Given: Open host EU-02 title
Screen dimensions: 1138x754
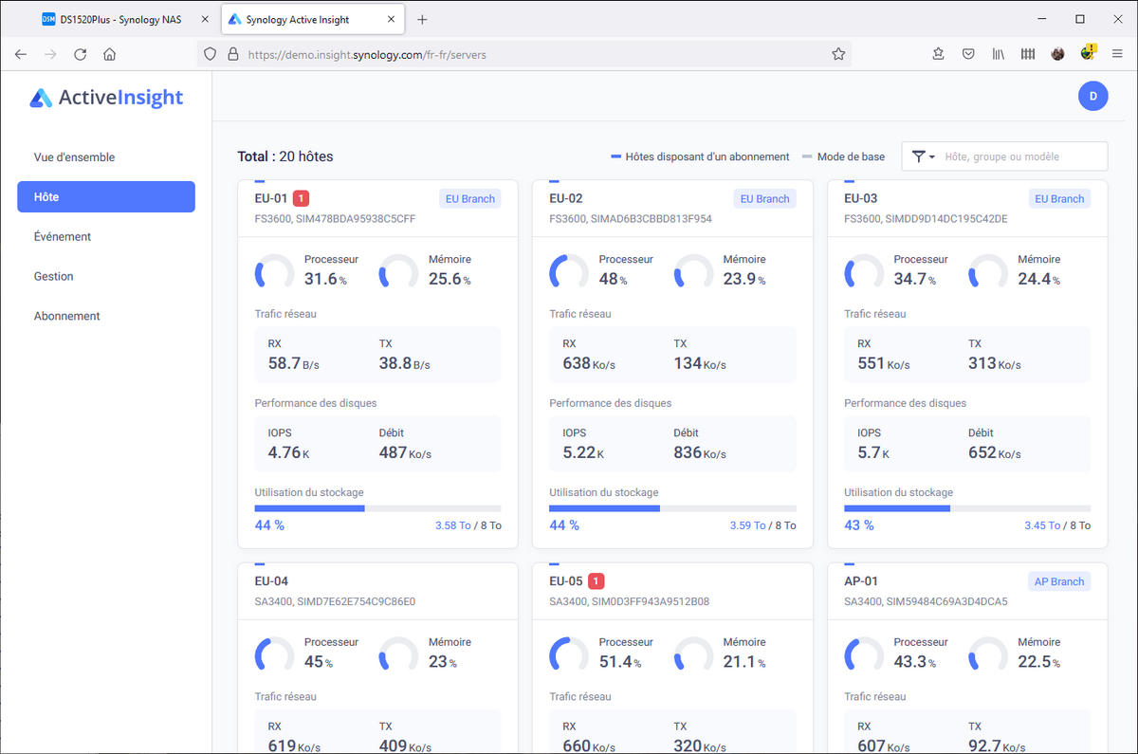Looking at the screenshot, I should (x=566, y=198).
